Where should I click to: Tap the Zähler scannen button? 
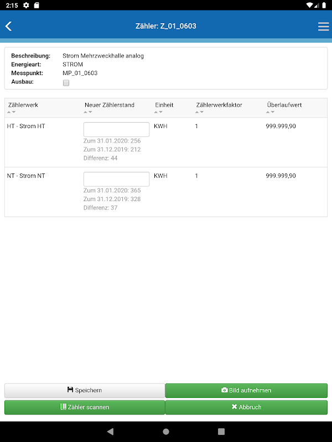[x=85, y=407]
